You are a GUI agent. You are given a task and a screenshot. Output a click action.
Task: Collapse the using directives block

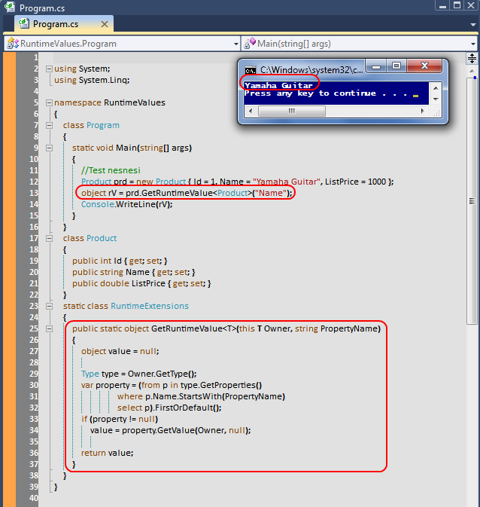tap(49, 69)
